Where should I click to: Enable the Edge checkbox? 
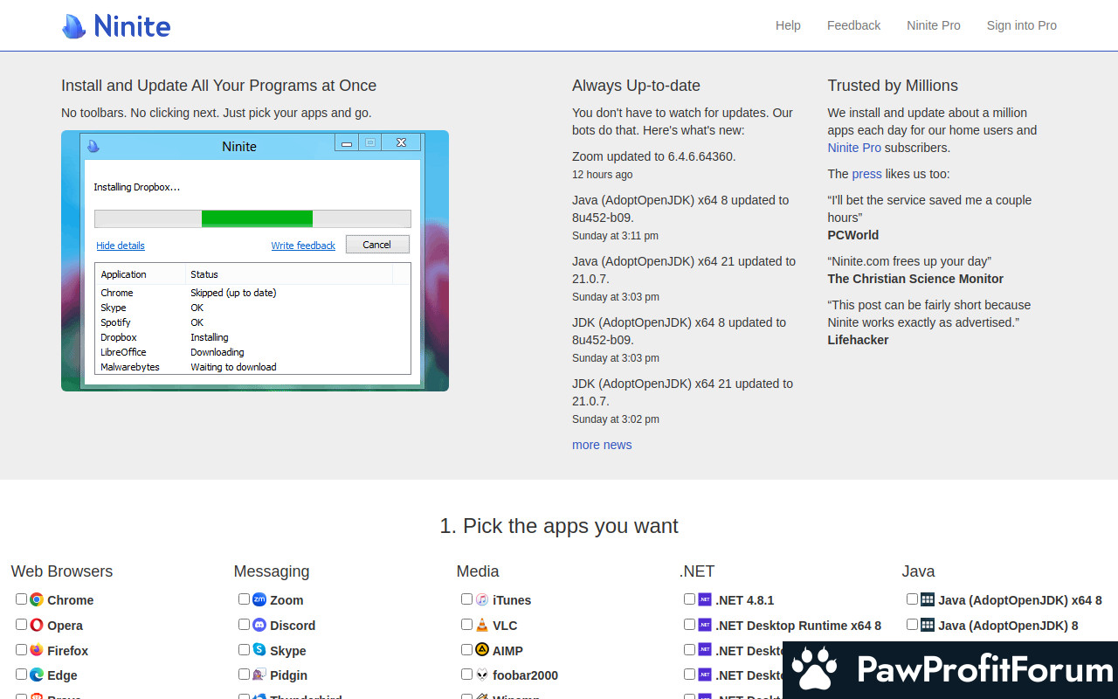[x=21, y=675]
